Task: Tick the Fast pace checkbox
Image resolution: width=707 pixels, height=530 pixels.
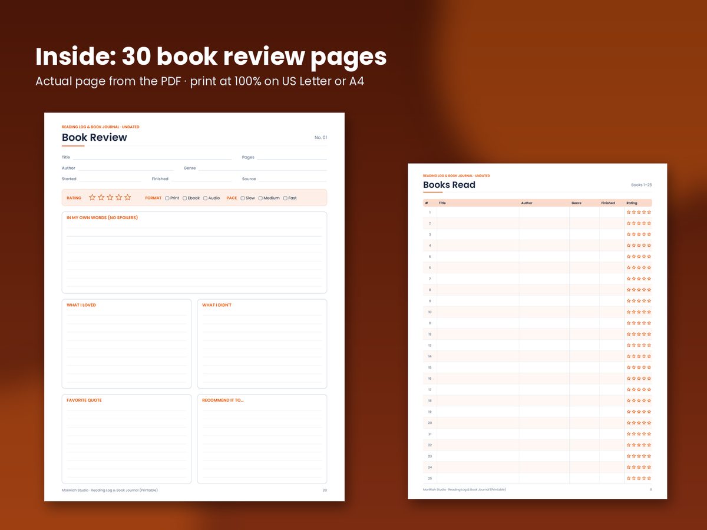Action: pos(285,198)
